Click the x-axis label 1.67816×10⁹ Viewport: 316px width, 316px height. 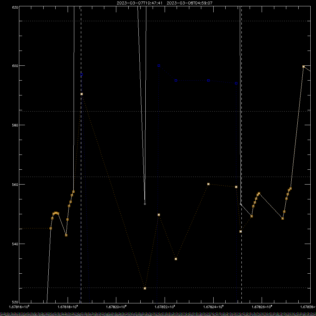[19, 307]
